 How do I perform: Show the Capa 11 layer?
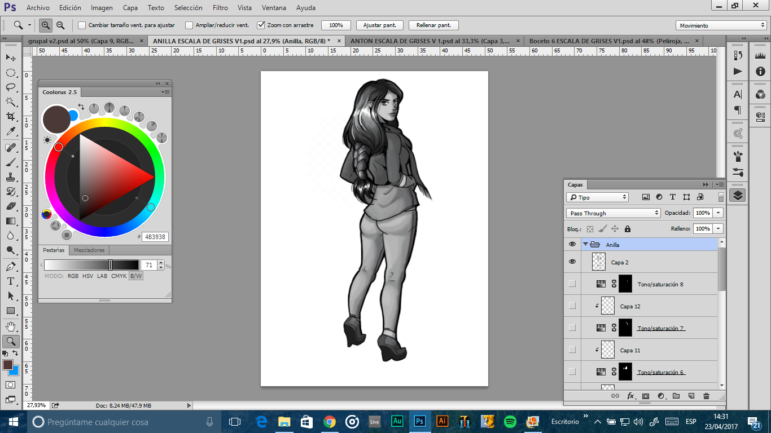572,350
